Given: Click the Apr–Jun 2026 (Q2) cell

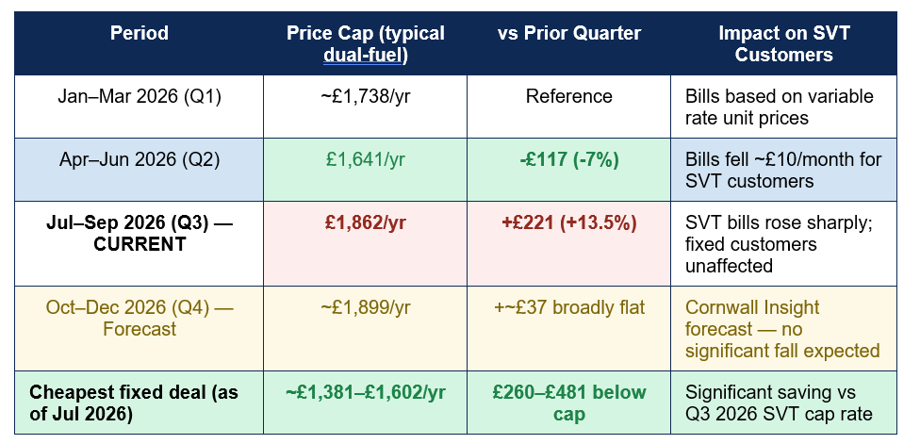Looking at the screenshot, I should click(x=140, y=170).
